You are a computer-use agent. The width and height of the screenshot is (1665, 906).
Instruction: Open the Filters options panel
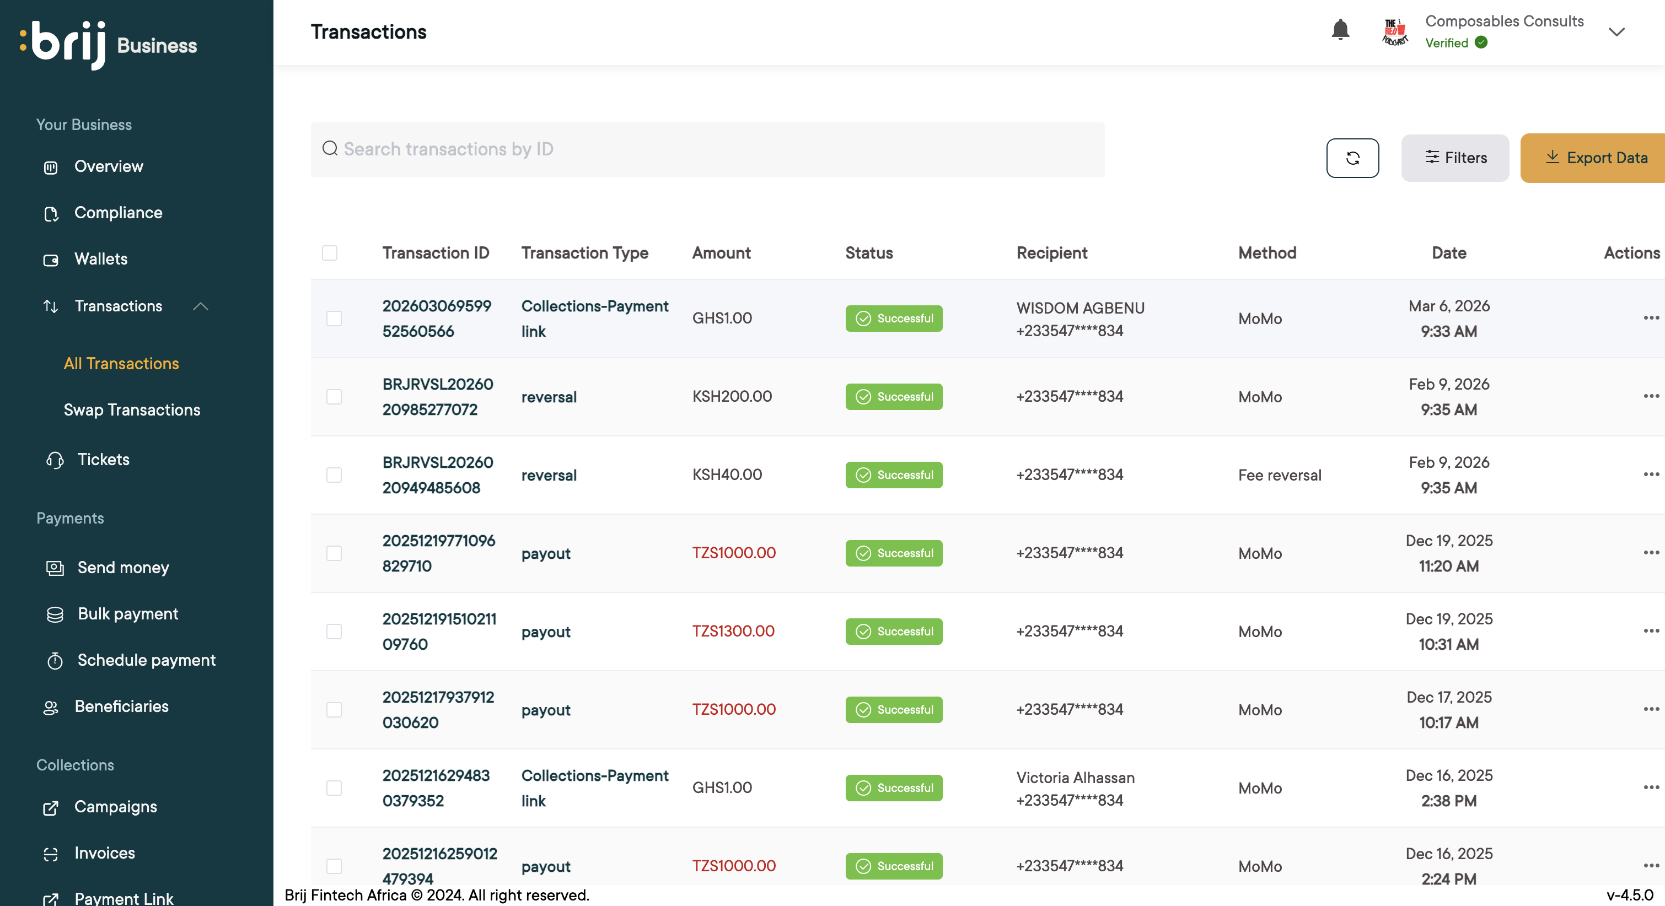(1455, 158)
